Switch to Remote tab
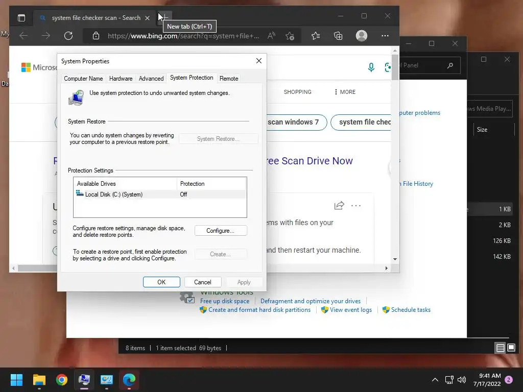The image size is (523, 392). coord(229,79)
